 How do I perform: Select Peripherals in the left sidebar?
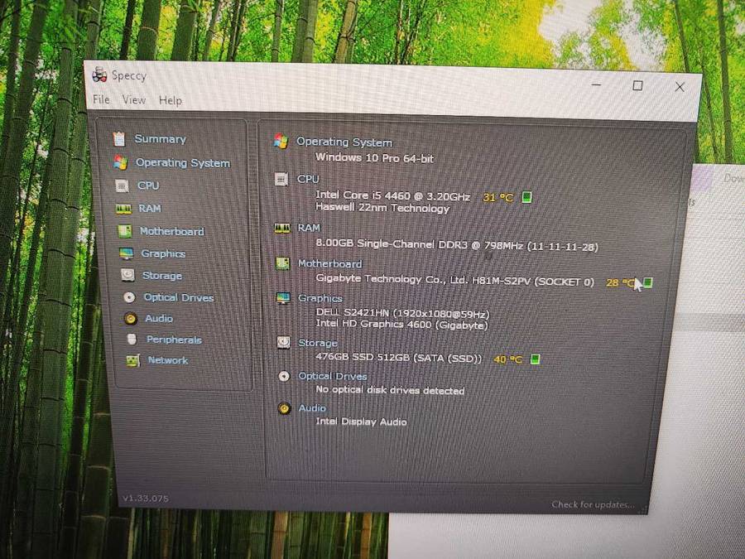click(174, 340)
